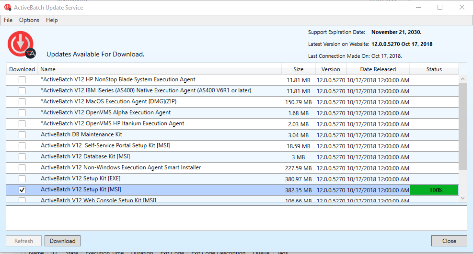Open the Options menu
The image size is (473, 254).
(x=29, y=20)
